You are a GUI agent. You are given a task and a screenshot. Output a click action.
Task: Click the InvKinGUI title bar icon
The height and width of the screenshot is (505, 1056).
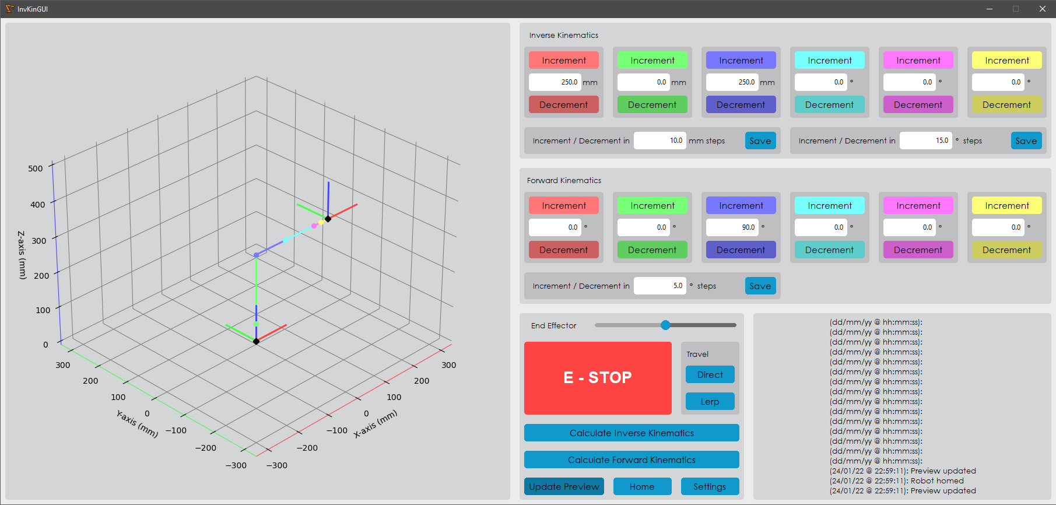9,9
